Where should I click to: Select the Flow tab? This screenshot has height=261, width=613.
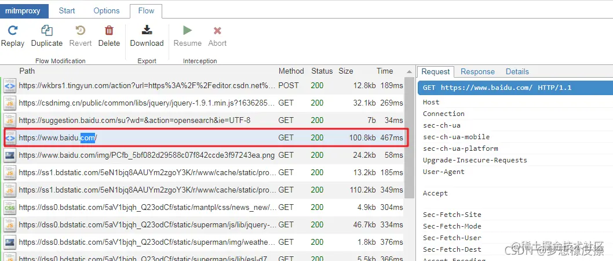(x=146, y=11)
